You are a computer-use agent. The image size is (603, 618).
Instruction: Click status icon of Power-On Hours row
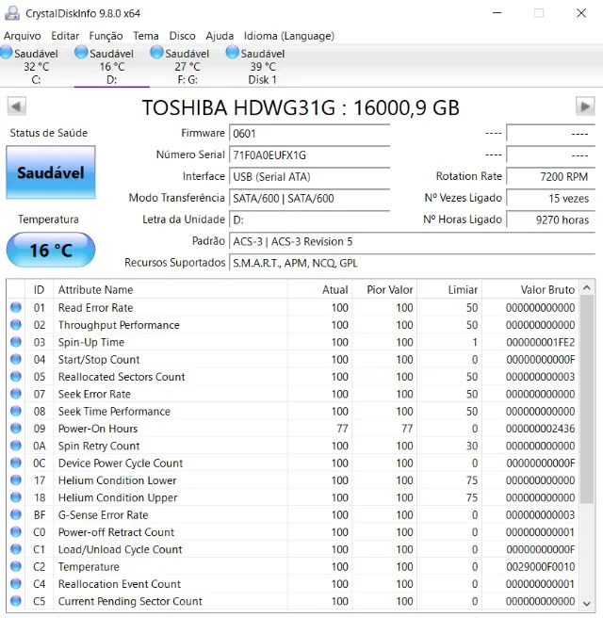[16, 429]
